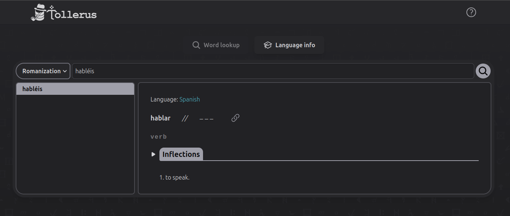Click the Inflections header label
The width and height of the screenshot is (510, 216).
(x=181, y=154)
